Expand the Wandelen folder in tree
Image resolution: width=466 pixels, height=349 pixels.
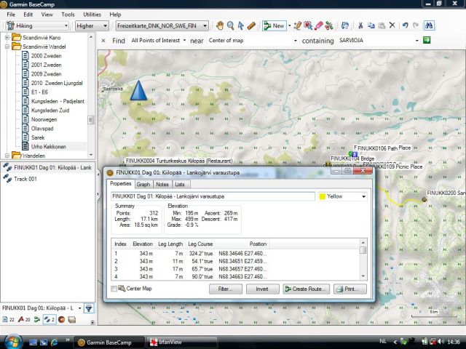click(7, 156)
